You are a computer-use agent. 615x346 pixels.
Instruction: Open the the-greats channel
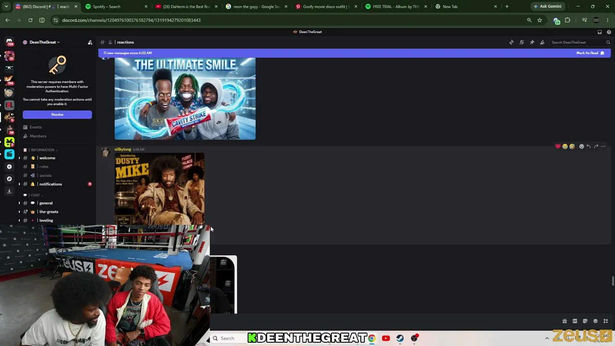pos(57,212)
